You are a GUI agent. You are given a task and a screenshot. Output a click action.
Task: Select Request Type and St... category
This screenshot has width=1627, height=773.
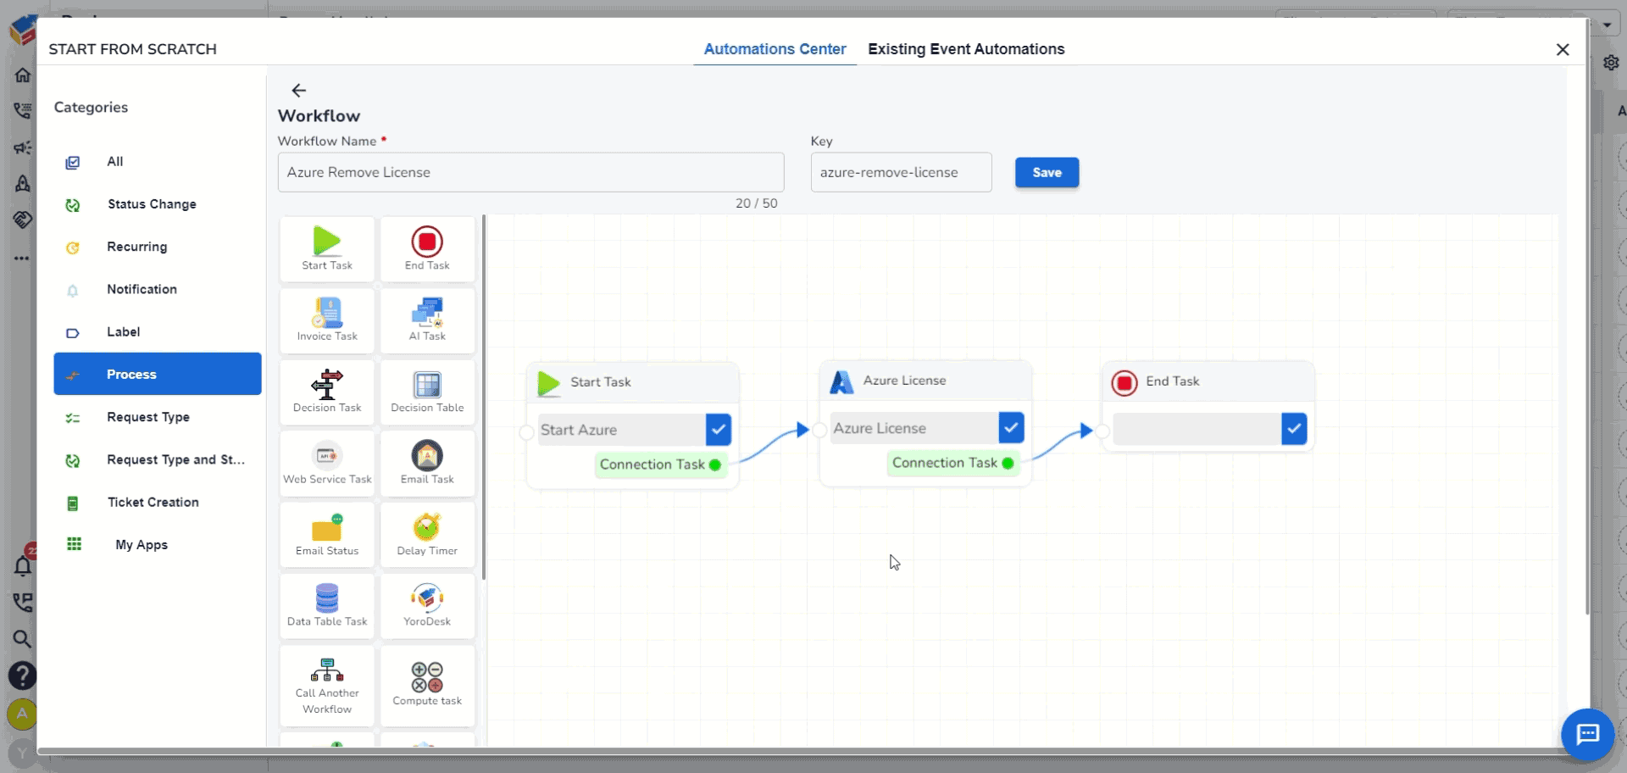pos(158,459)
